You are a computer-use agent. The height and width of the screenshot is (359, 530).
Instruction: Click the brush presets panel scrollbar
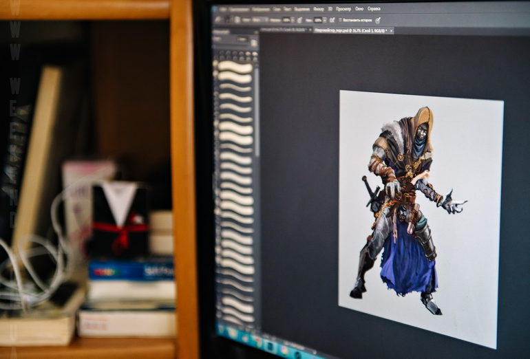click(257, 111)
